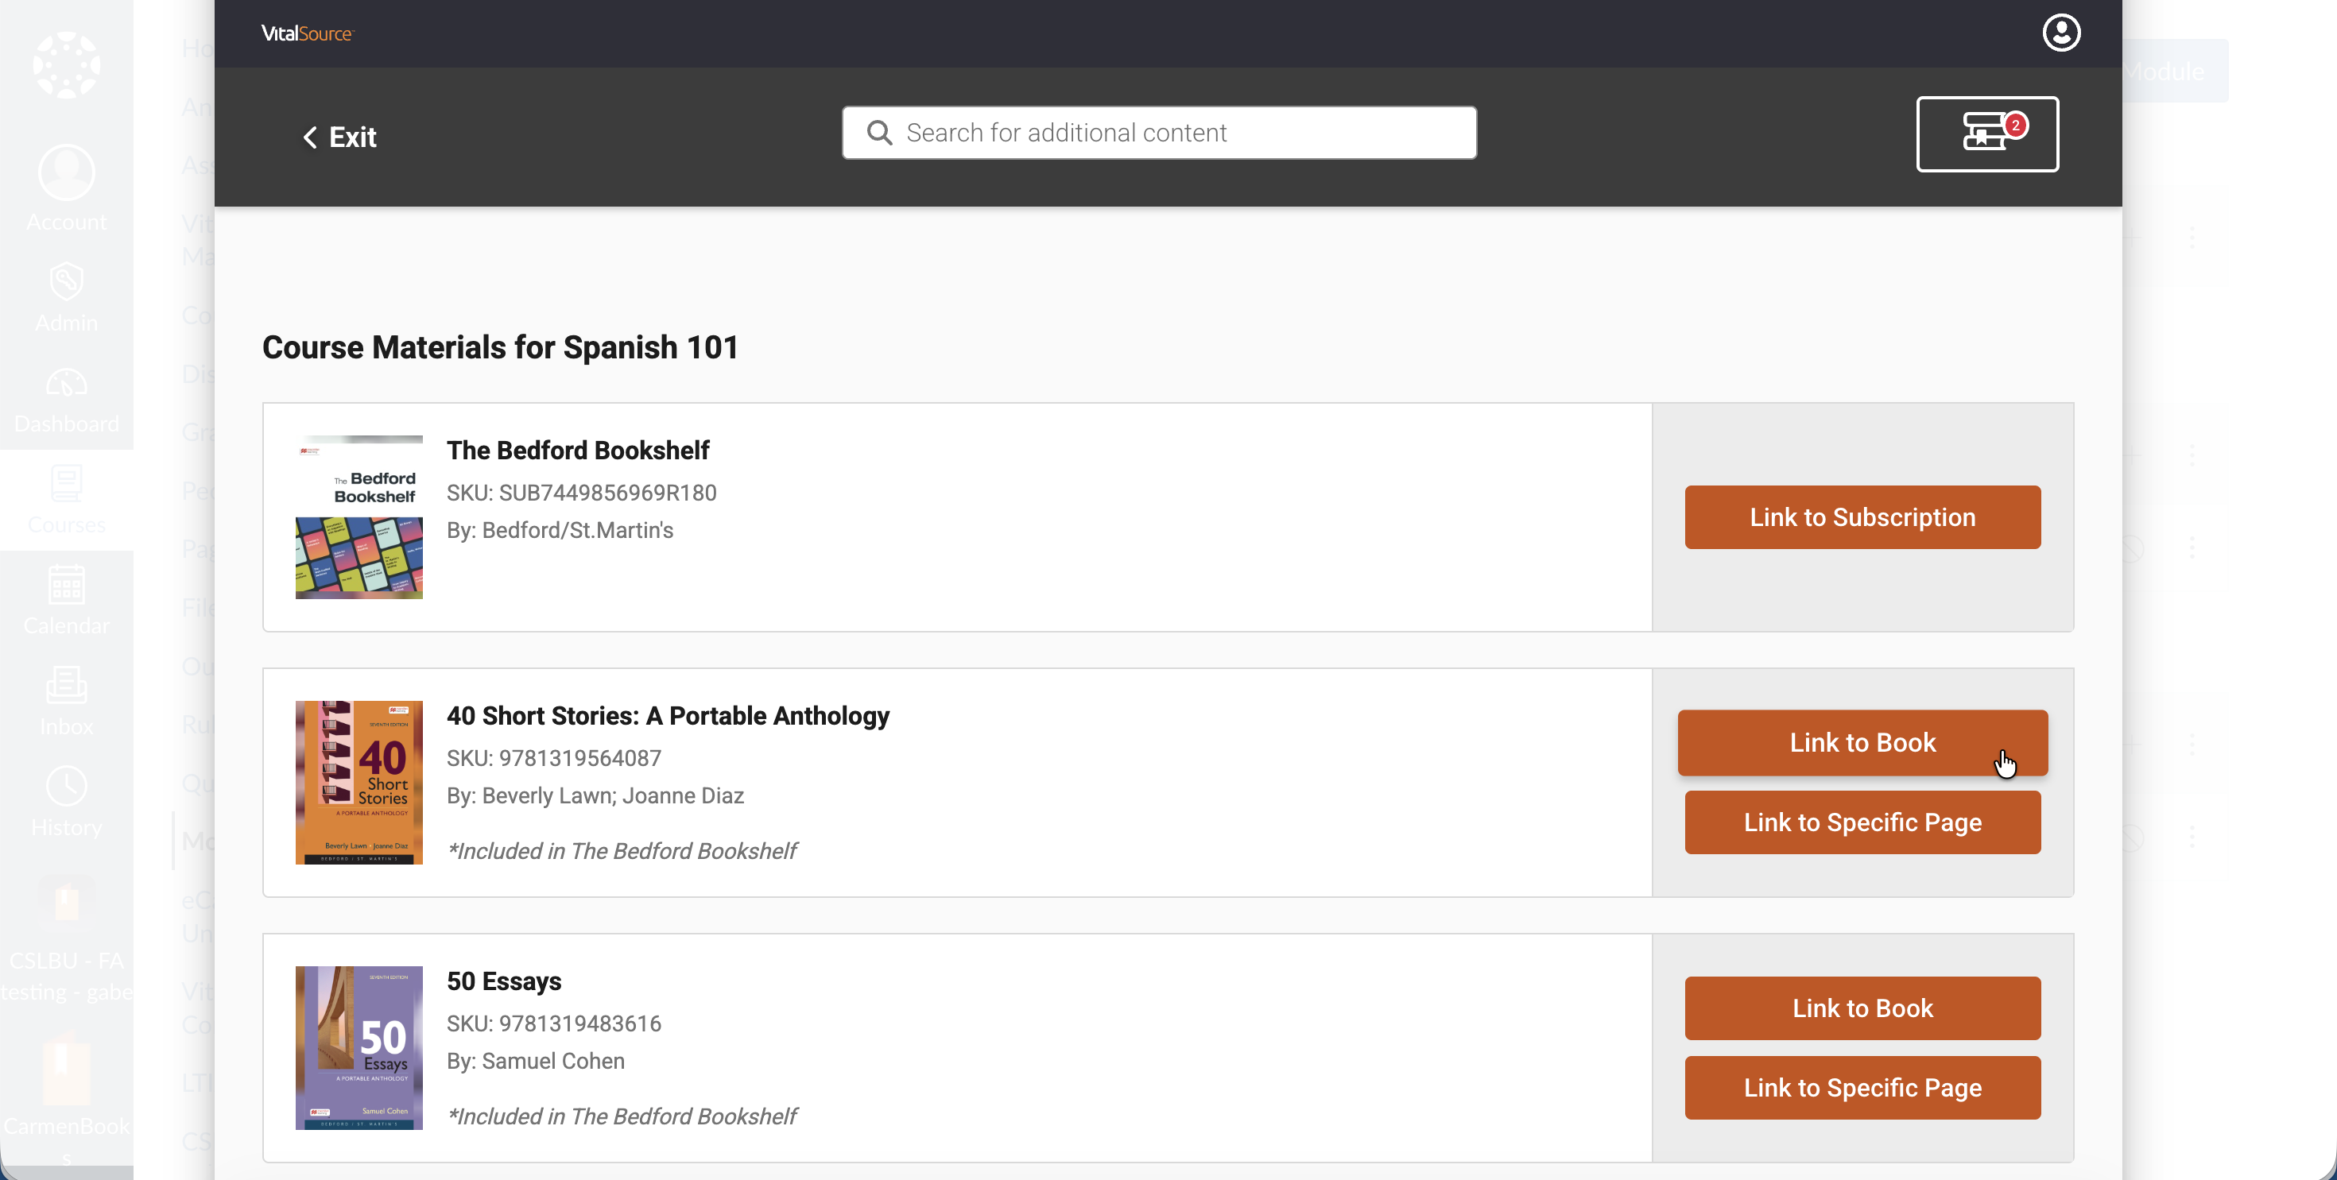Open Admin in the Canvas sidebar
Viewport: 2337px width, 1180px height.
(x=66, y=299)
